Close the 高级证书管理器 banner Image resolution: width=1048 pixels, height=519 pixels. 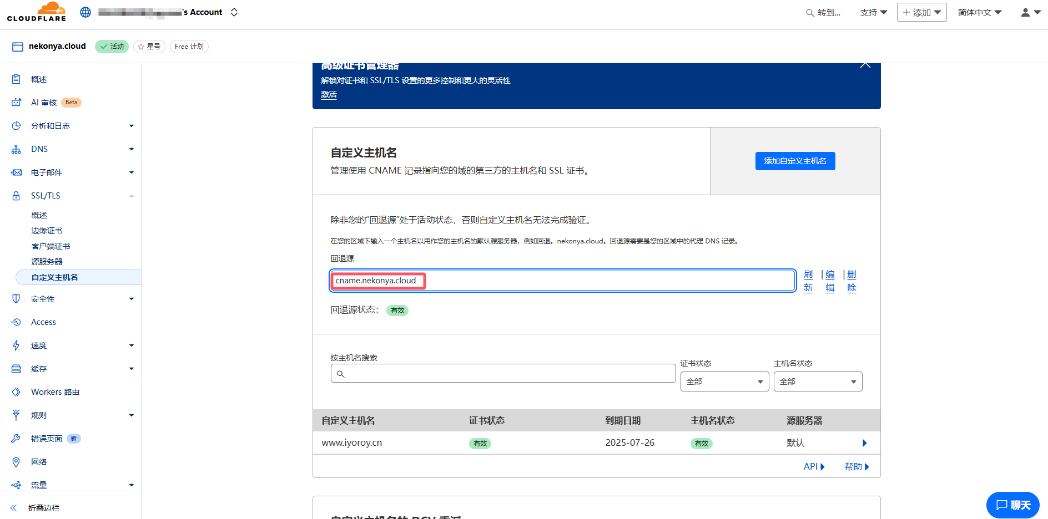(x=865, y=65)
